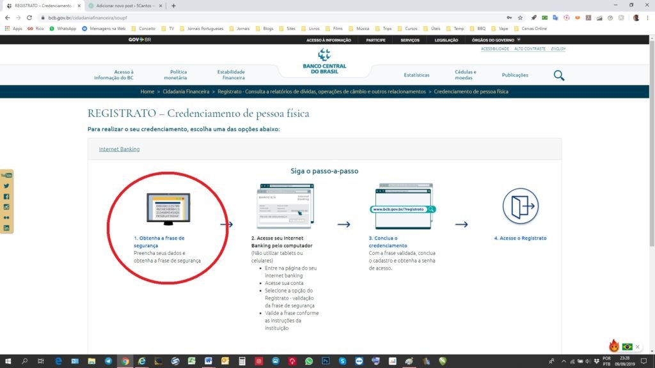Open the Política monetária menu
The width and height of the screenshot is (655, 368).
pyautogui.click(x=175, y=75)
